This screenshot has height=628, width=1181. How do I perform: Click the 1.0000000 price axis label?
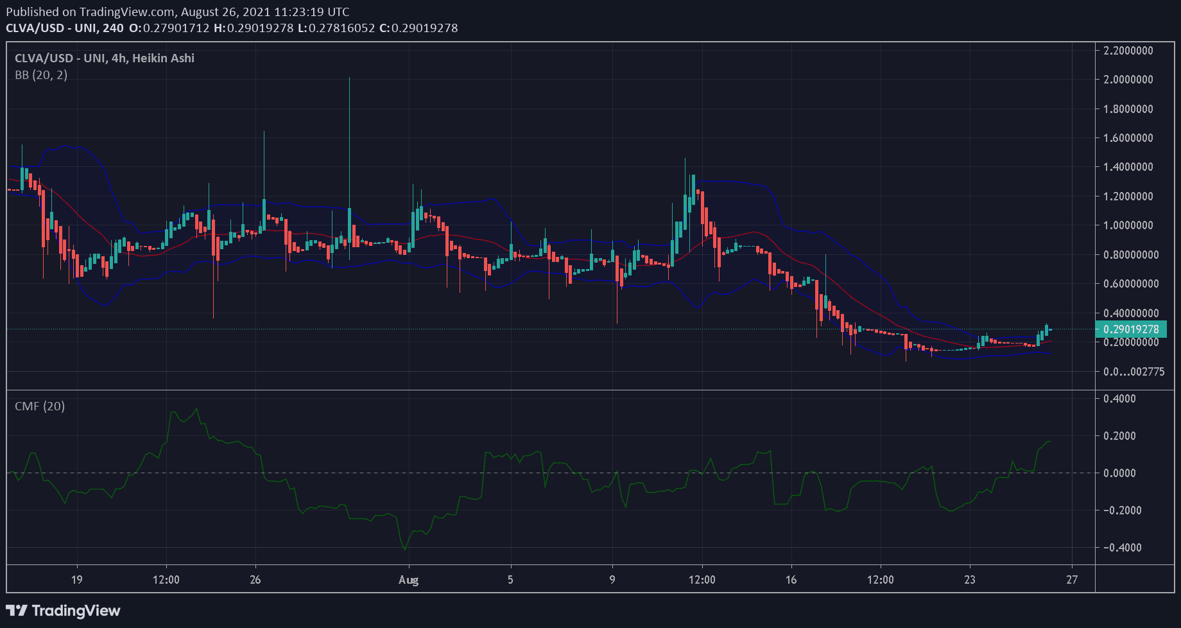tap(1128, 225)
